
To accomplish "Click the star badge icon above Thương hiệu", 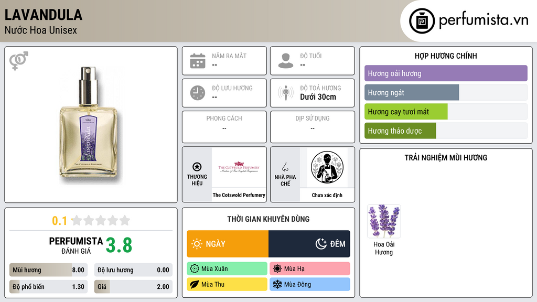I will coord(197,167).
